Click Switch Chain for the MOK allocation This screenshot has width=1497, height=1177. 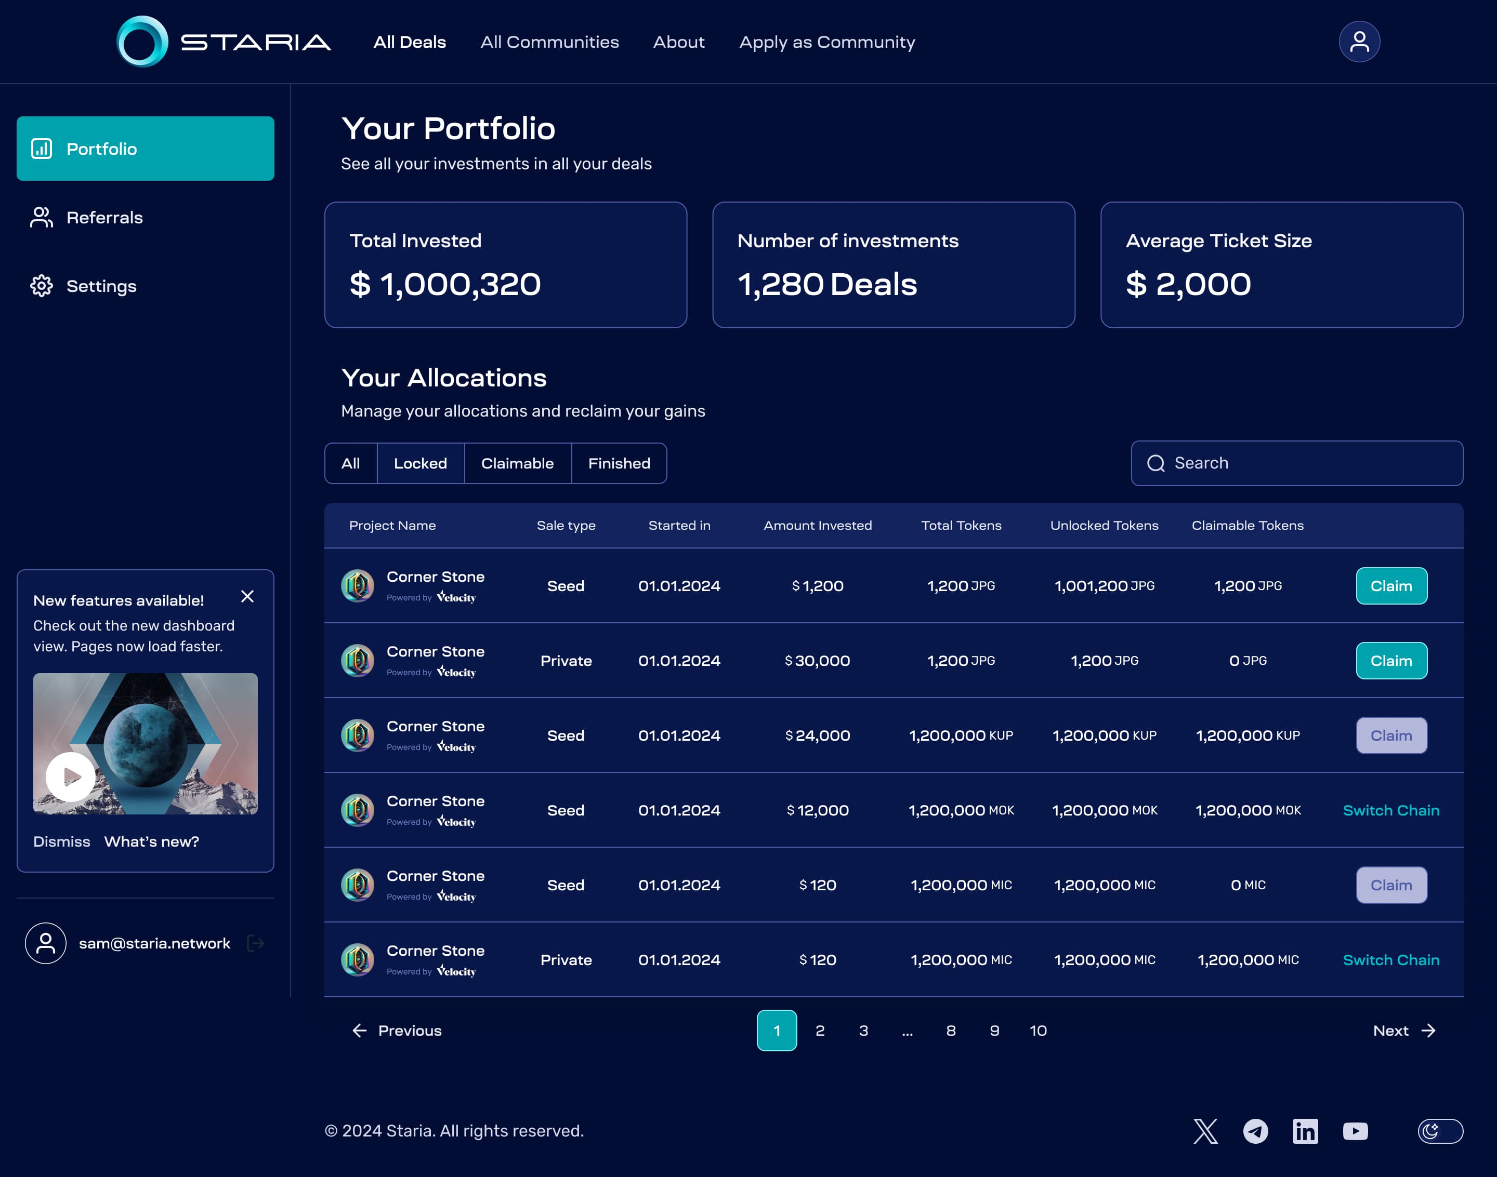coord(1391,810)
